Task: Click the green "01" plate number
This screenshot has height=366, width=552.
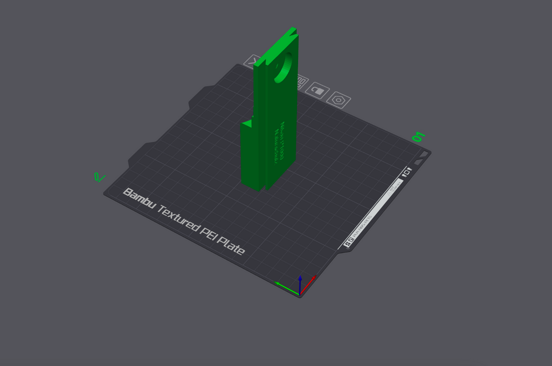Action: coord(418,137)
